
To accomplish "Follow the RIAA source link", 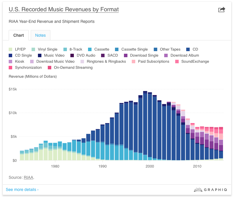I will pyautogui.click(x=28, y=177).
